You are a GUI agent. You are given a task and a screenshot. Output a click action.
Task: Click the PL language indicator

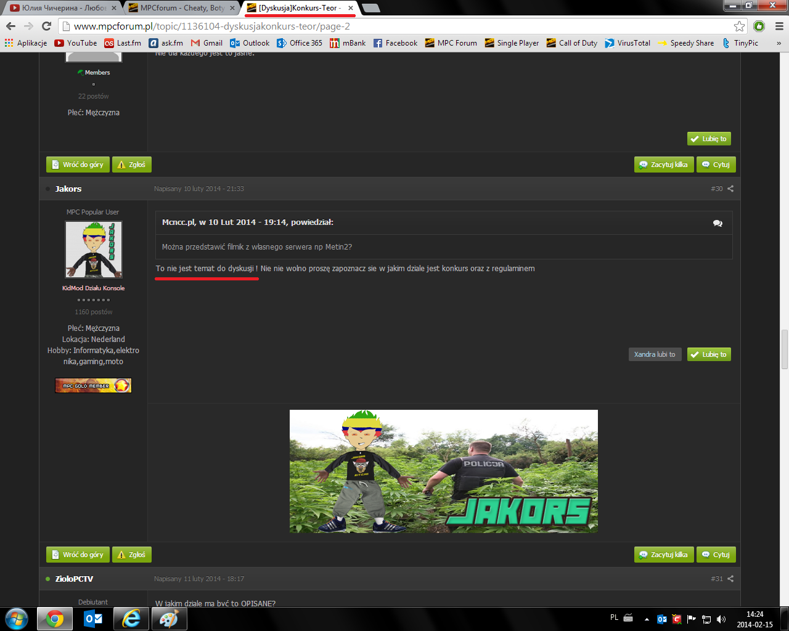614,617
